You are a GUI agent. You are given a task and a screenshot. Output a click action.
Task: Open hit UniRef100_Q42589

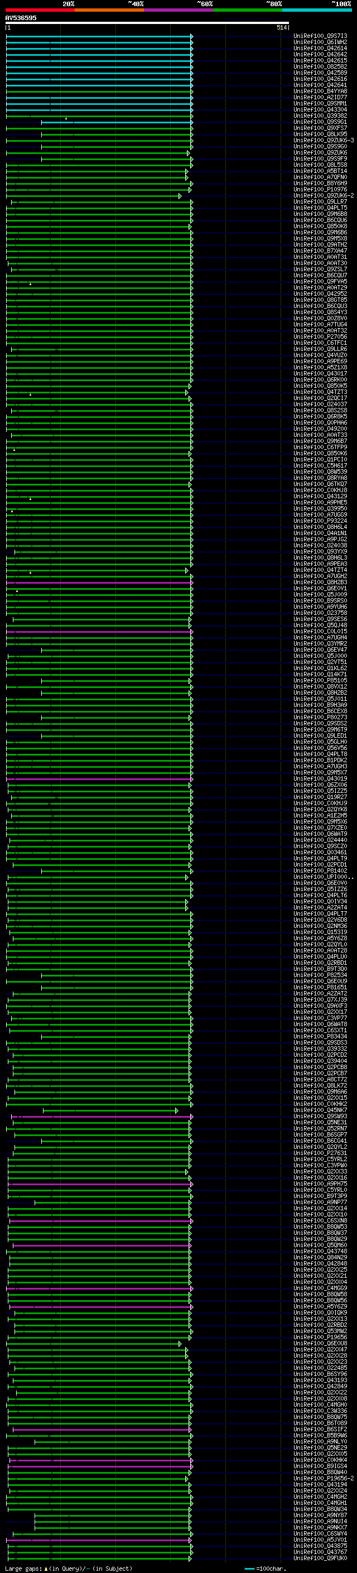coord(320,73)
